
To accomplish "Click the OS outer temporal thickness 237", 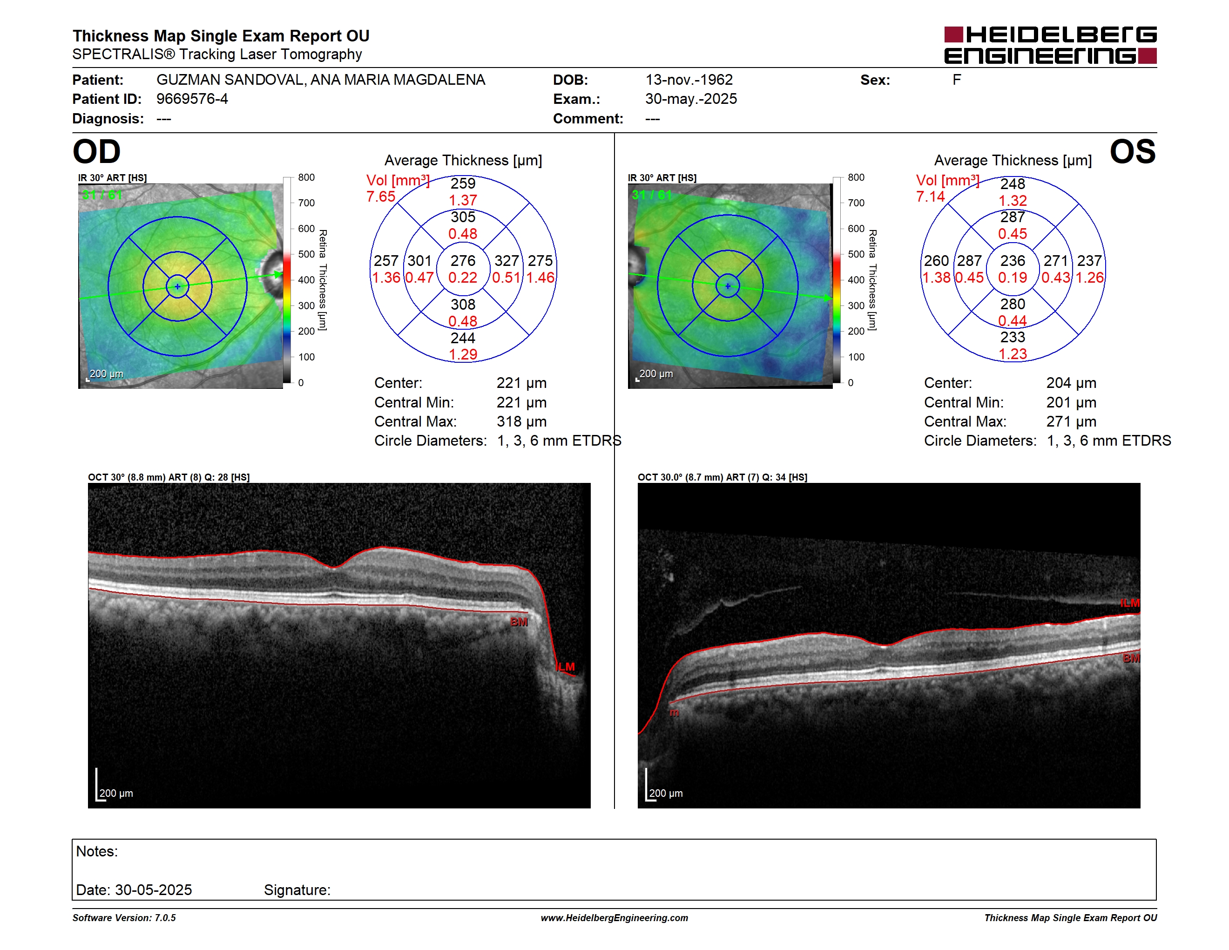I will (1090, 261).
